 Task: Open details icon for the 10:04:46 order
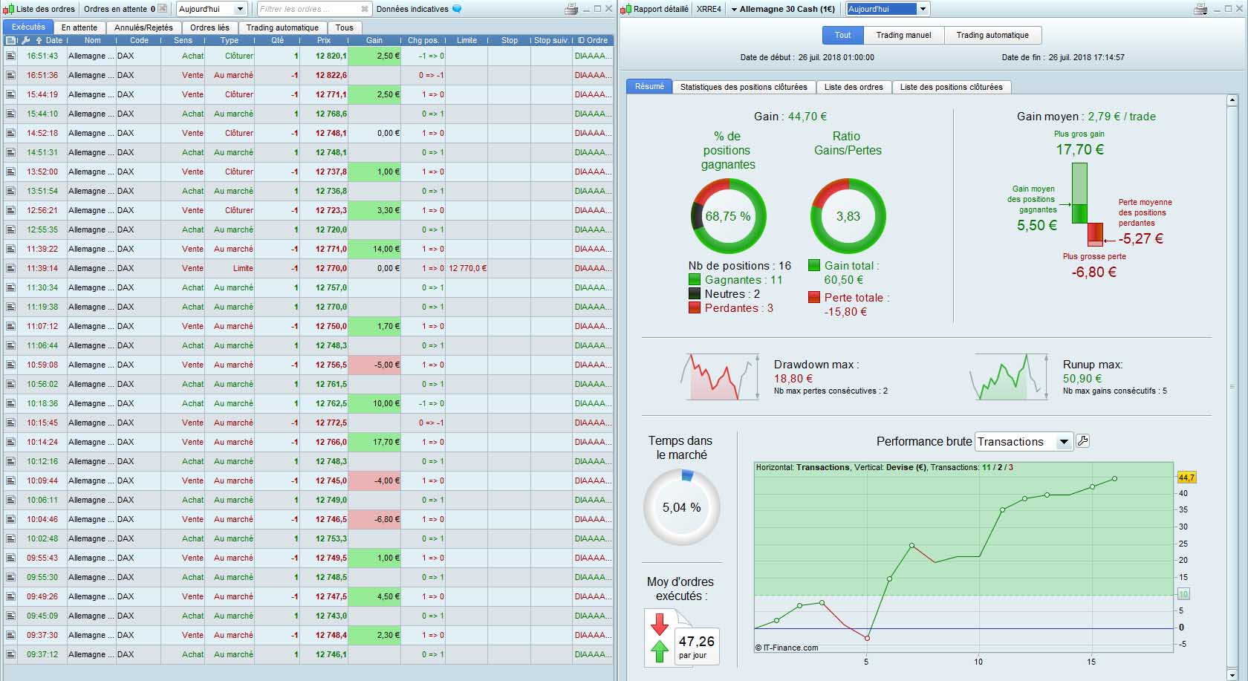(x=11, y=519)
